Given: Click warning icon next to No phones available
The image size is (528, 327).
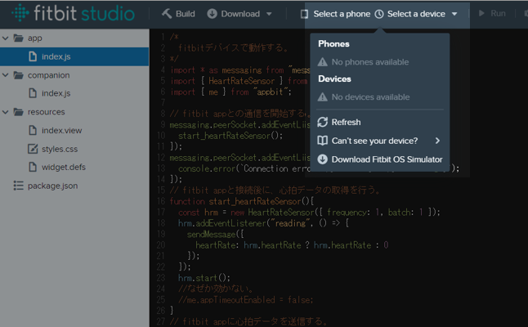Looking at the screenshot, I should coord(322,62).
